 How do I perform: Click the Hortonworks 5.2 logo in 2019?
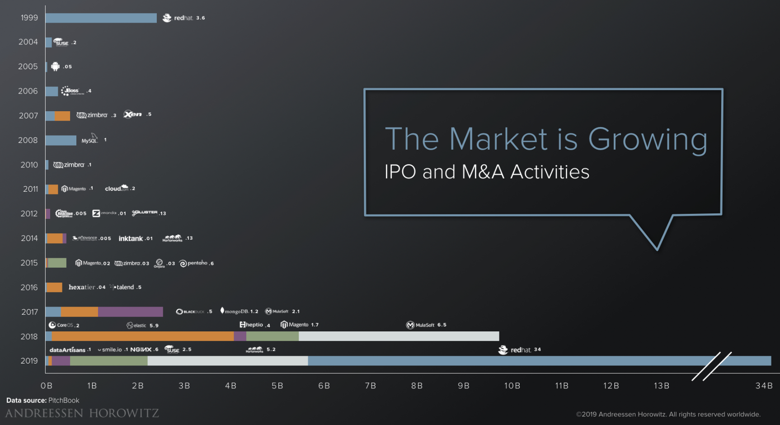click(255, 349)
